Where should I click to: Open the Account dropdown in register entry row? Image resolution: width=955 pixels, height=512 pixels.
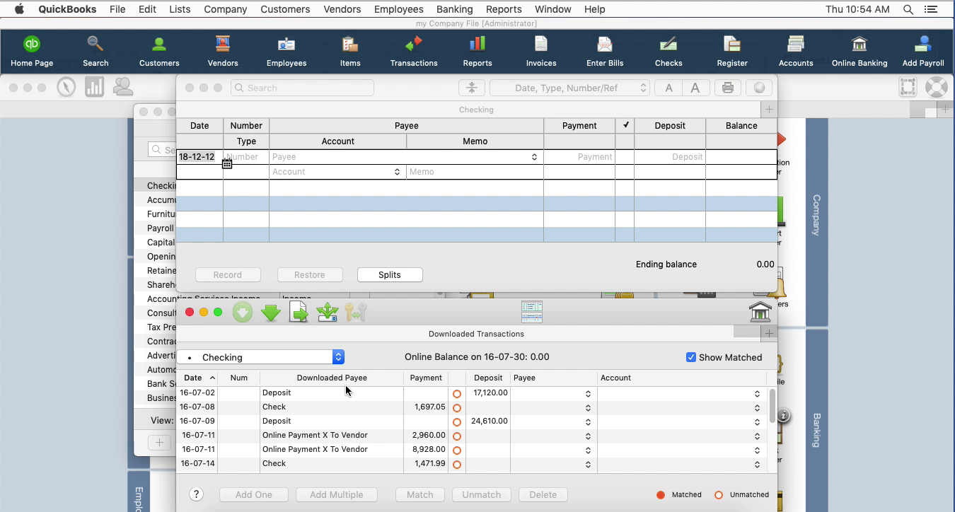(397, 172)
